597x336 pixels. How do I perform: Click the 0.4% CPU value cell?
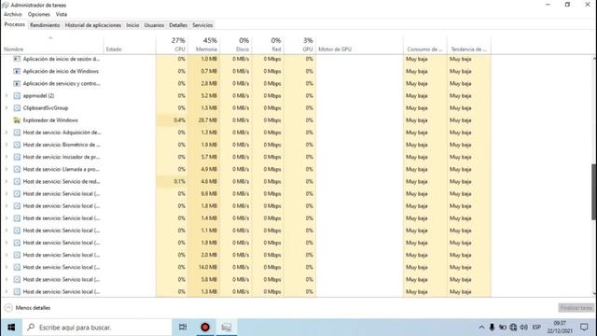click(x=172, y=120)
